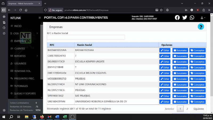213x120 pixels.
Task: Expand the REPORTES sidebar submenu arrow
Action: point(37,56)
